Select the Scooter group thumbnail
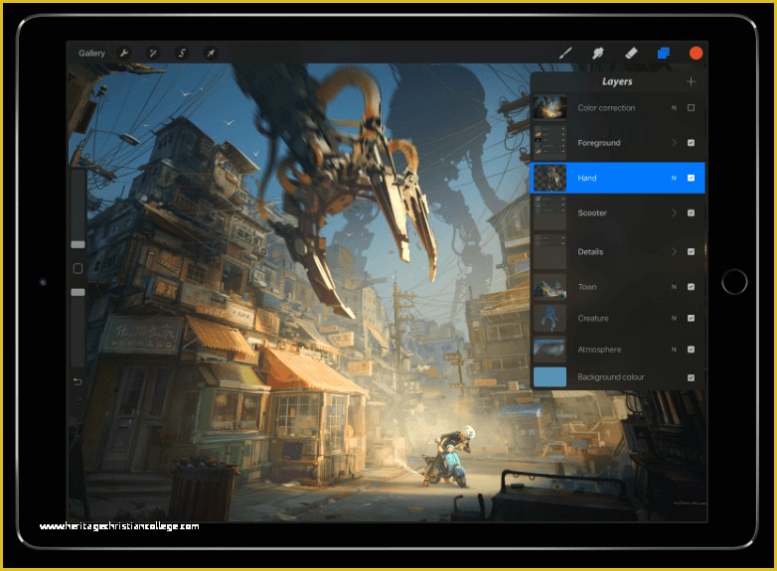Image resolution: width=777 pixels, height=571 pixels. coord(549,213)
